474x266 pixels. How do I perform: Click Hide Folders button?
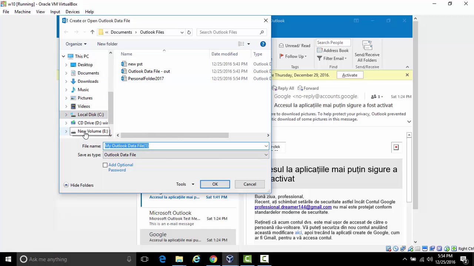pyautogui.click(x=79, y=185)
